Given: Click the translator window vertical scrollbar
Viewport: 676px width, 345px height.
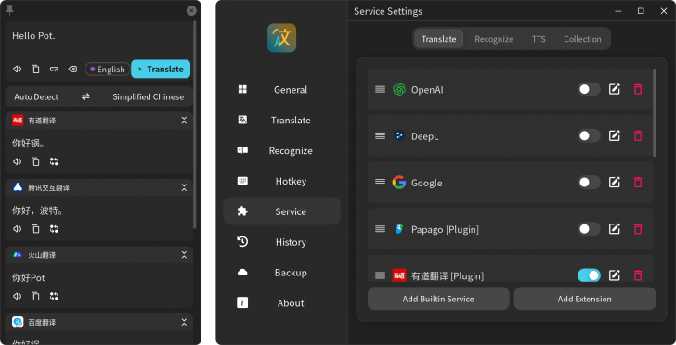Looking at the screenshot, I should (195, 125).
